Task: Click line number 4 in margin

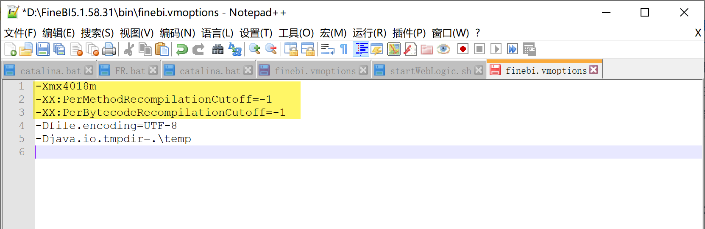Action: tap(22, 126)
